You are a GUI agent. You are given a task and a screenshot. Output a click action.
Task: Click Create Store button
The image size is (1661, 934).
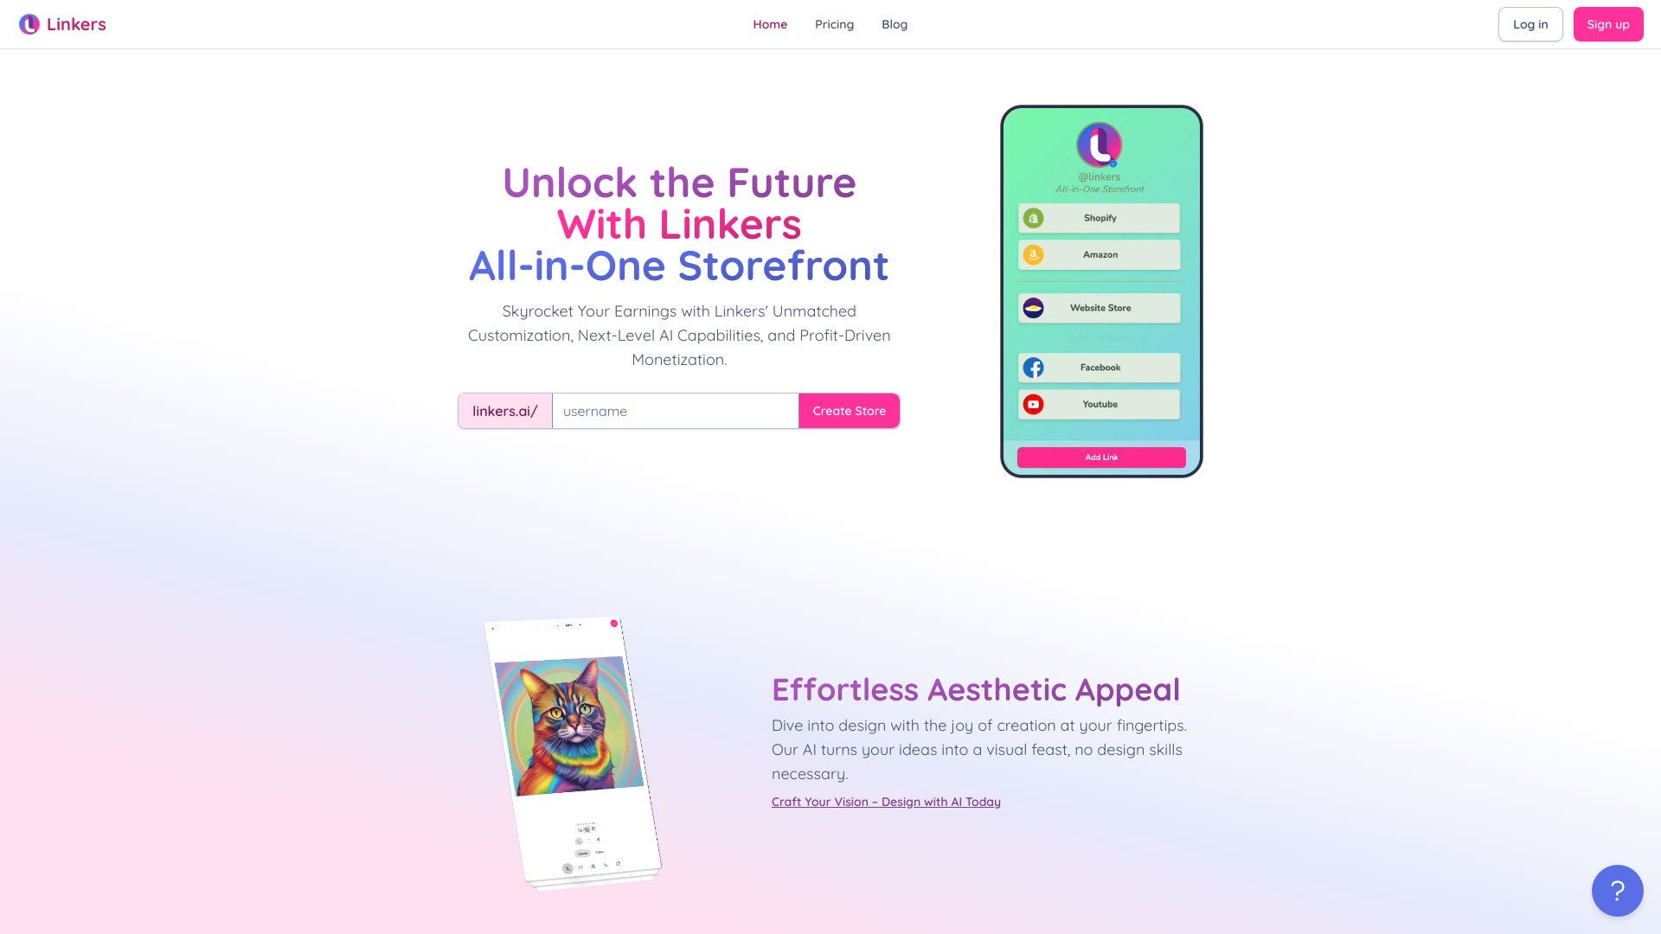coord(849,411)
